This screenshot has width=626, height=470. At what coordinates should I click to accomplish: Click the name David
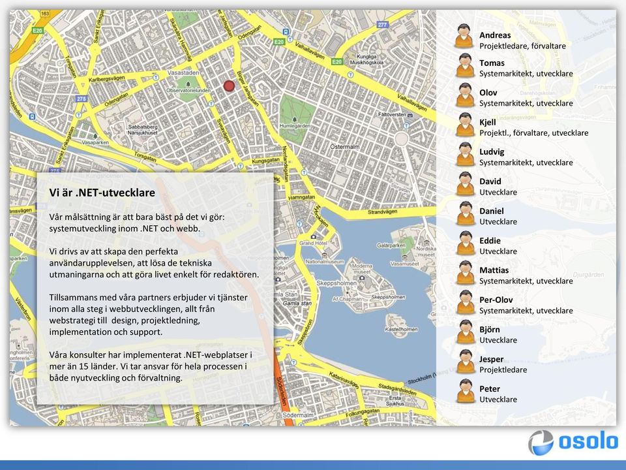coord(490,181)
